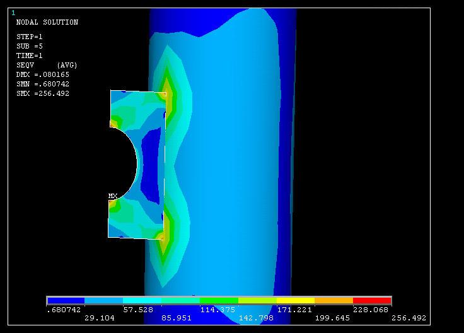This screenshot has width=464, height=333.
Task: Click the NODAL SOLUTION title text
Action: 47,22
